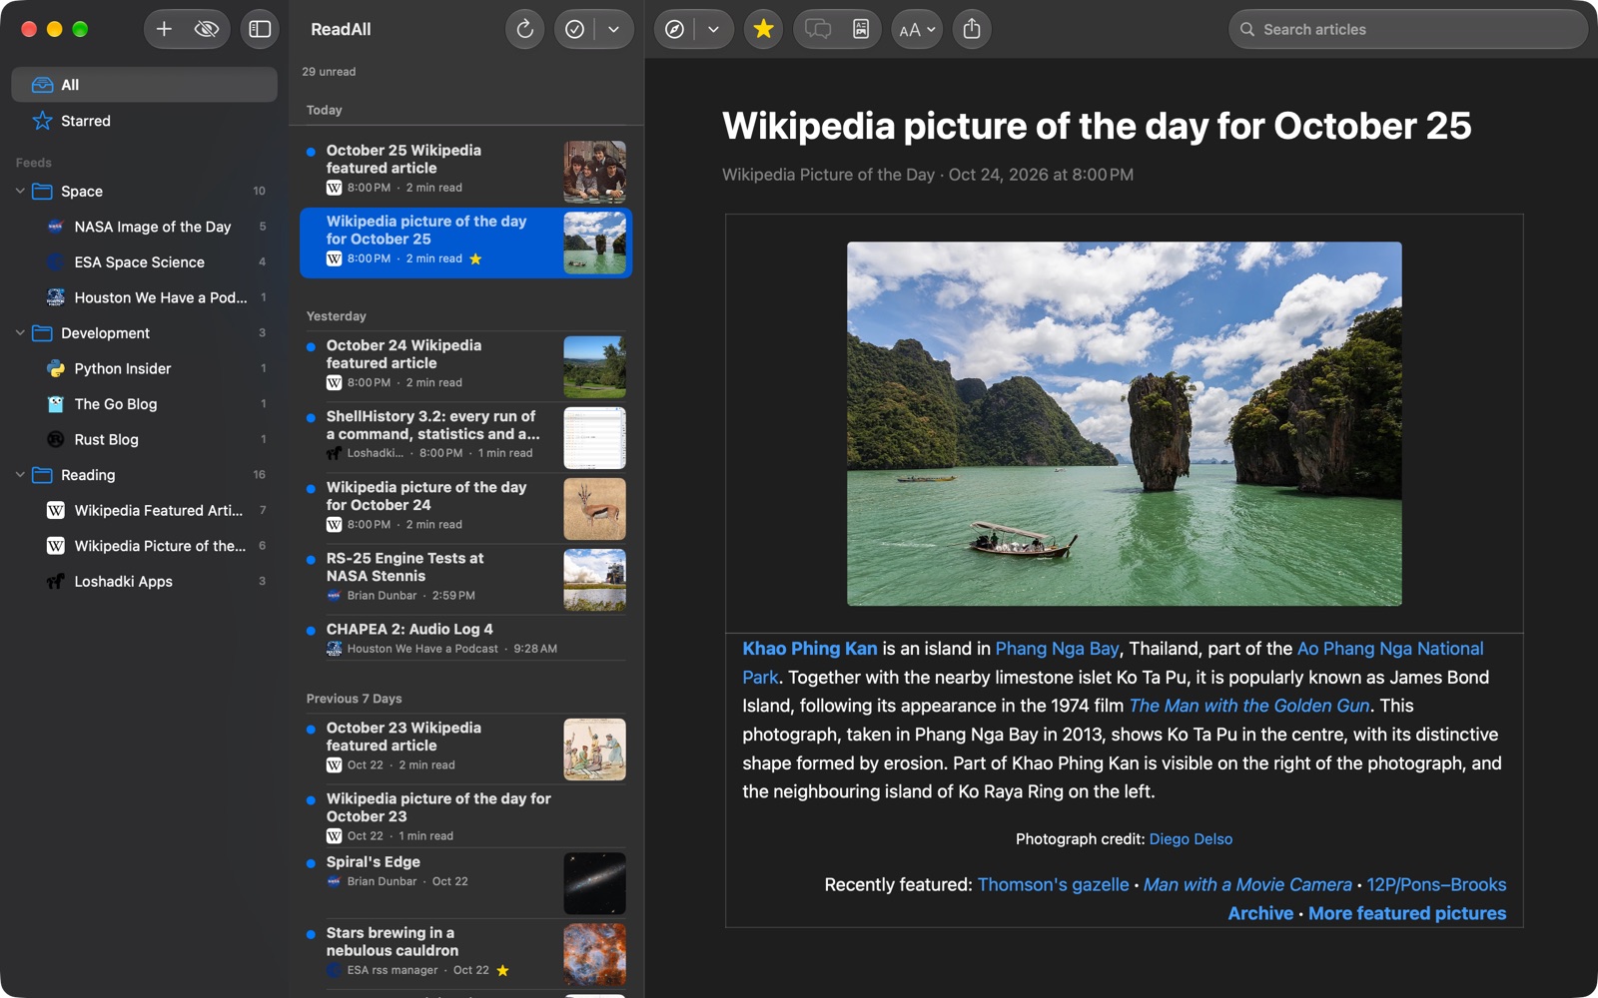Open RS-25 Engine Tests at NASA Stennis
Image resolution: width=1598 pixels, height=998 pixels.
[465, 578]
